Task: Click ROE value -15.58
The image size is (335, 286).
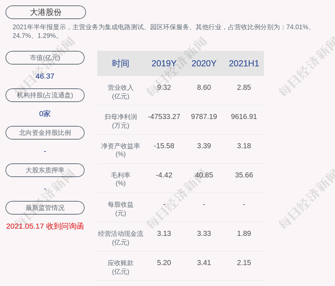Action: [164, 146]
